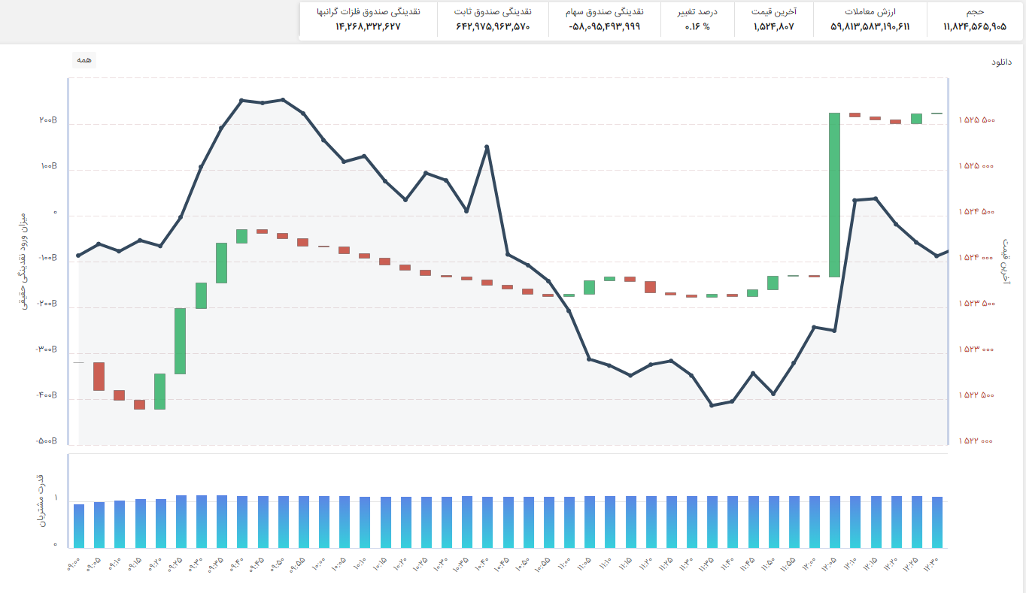Select the درصد تغییر stat card
Screen dimensions: 1026x593
699,20
